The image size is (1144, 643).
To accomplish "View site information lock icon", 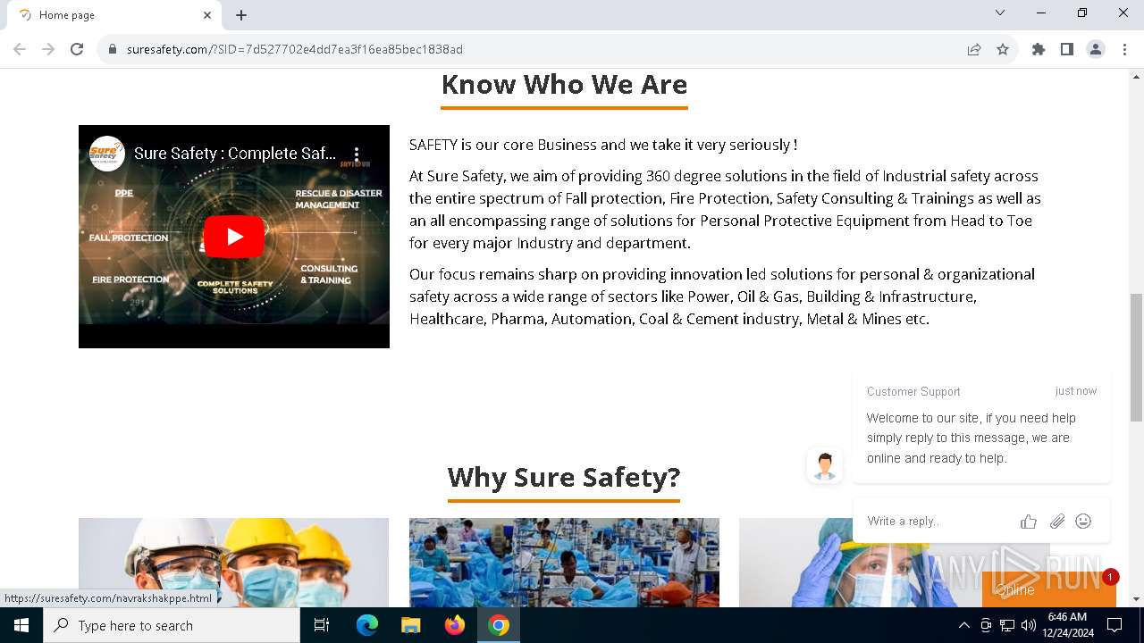I will click(113, 49).
